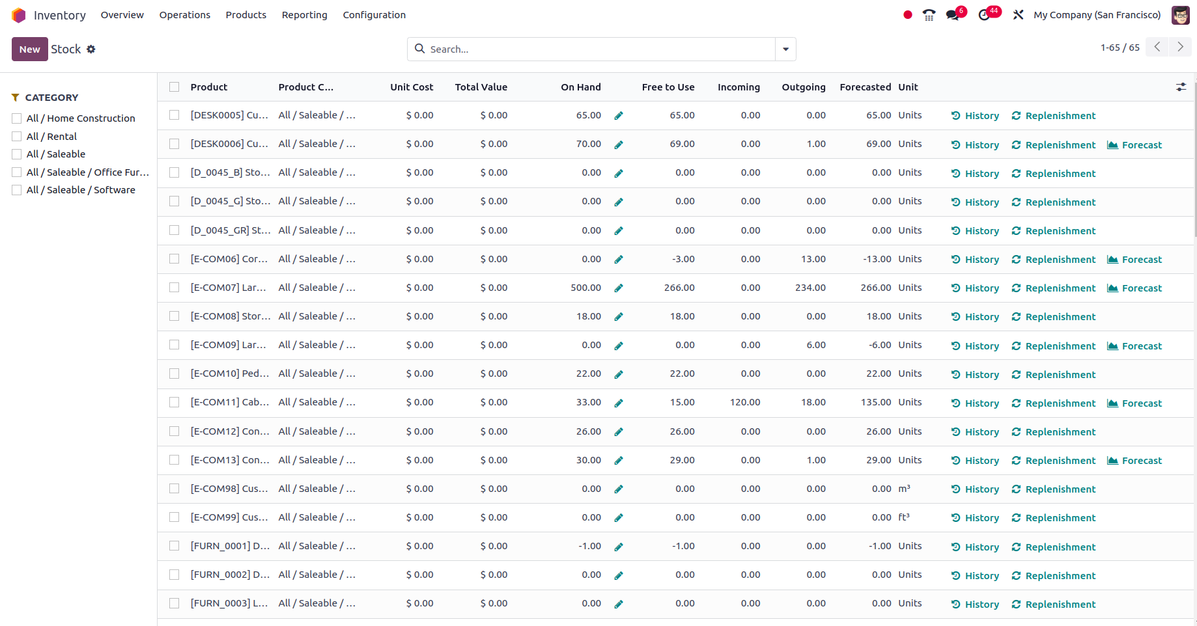This screenshot has height=626, width=1197.
Task: Open Forecast link for E-COM07 product
Action: [x=1134, y=288]
